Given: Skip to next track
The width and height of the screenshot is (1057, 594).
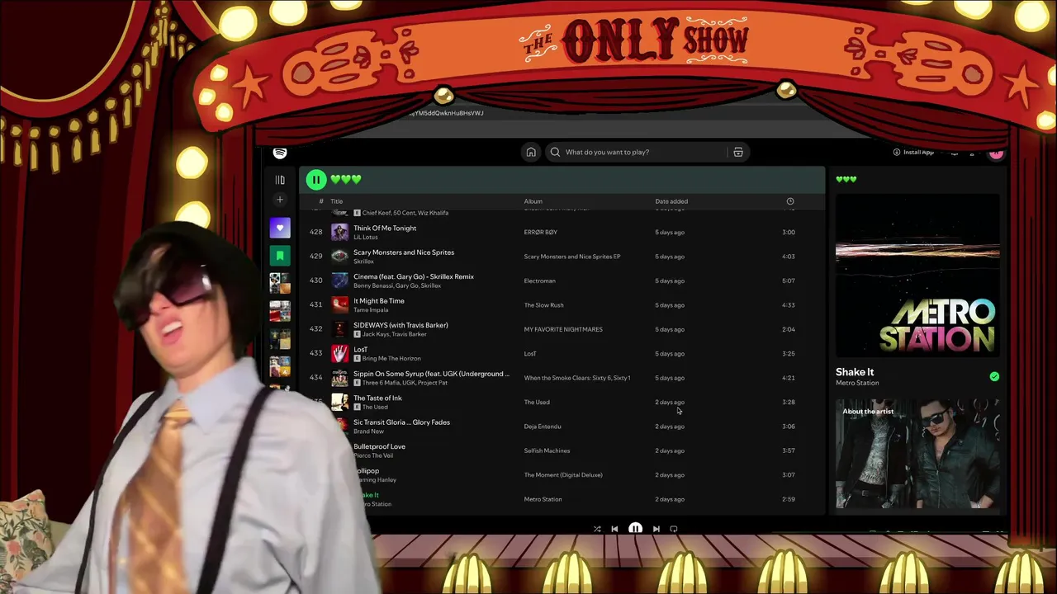Looking at the screenshot, I should [656, 529].
